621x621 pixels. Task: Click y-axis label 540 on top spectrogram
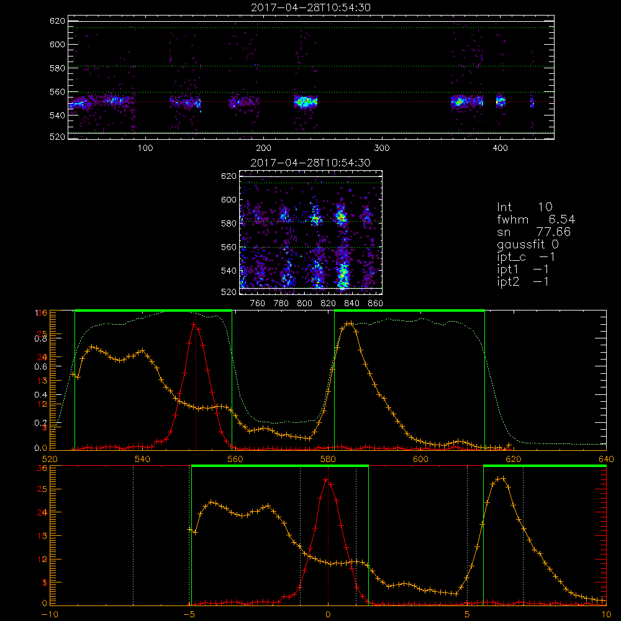(57, 116)
